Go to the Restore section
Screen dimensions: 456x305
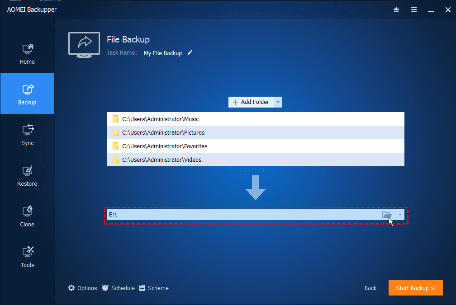click(27, 175)
